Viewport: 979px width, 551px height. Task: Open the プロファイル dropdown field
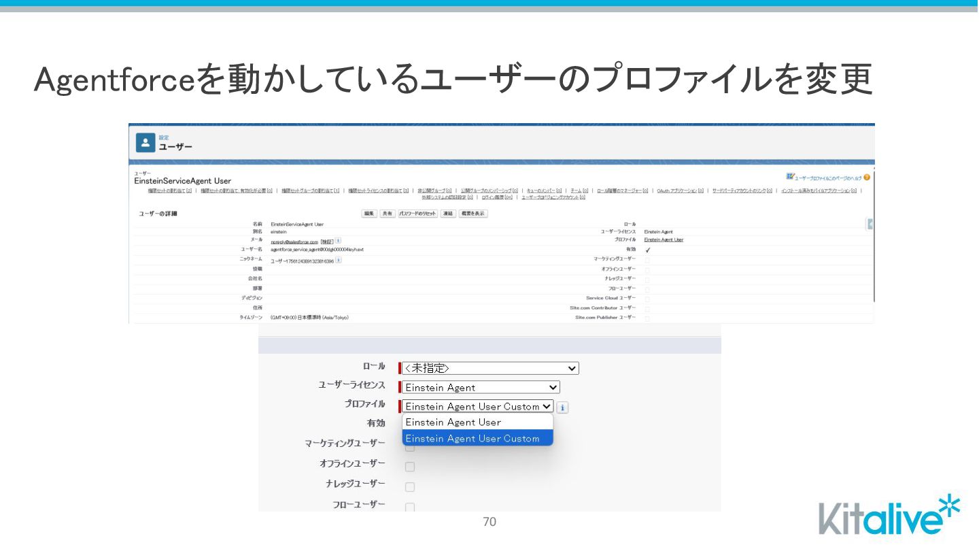point(478,406)
